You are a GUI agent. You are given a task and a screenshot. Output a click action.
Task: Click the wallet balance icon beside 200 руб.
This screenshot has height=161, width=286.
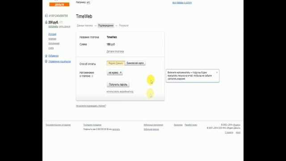click(46, 22)
